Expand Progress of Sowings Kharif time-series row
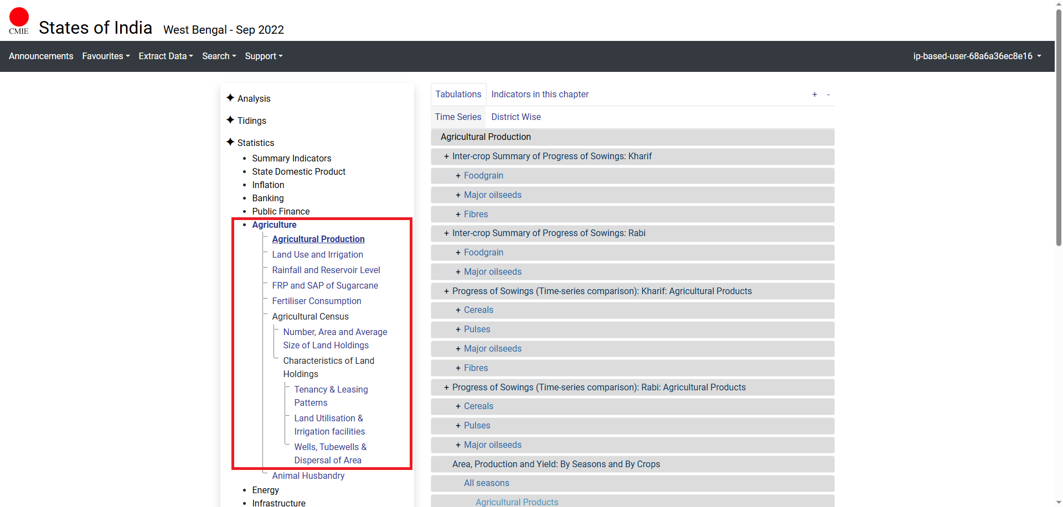This screenshot has height=507, width=1063. (446, 291)
